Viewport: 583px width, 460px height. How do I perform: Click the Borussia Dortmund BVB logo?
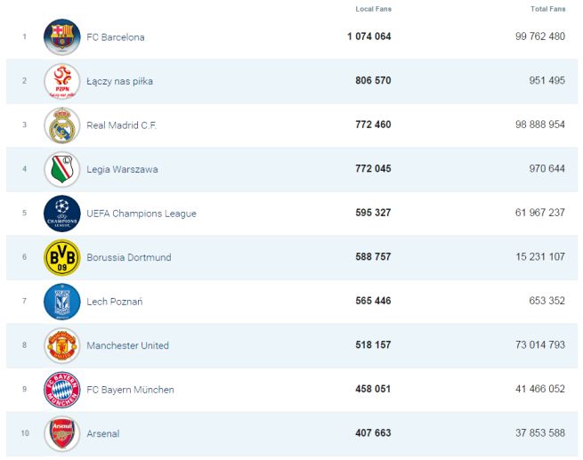[x=62, y=257]
